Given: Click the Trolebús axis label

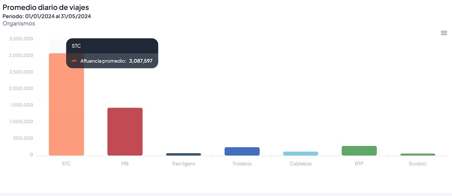Looking at the screenshot, I should [242, 164].
